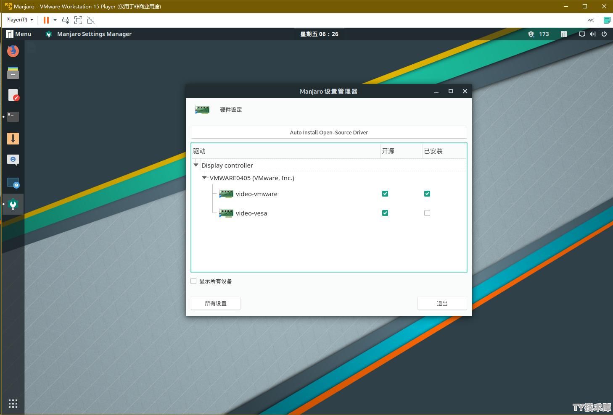Maximize the Manjaro 设置管理器 window
Image resolution: width=613 pixels, height=415 pixels.
(451, 91)
